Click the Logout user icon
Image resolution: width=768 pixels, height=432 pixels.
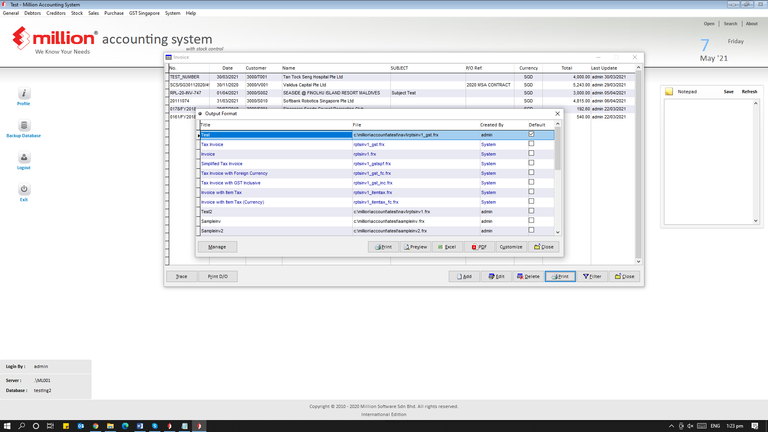[24, 157]
